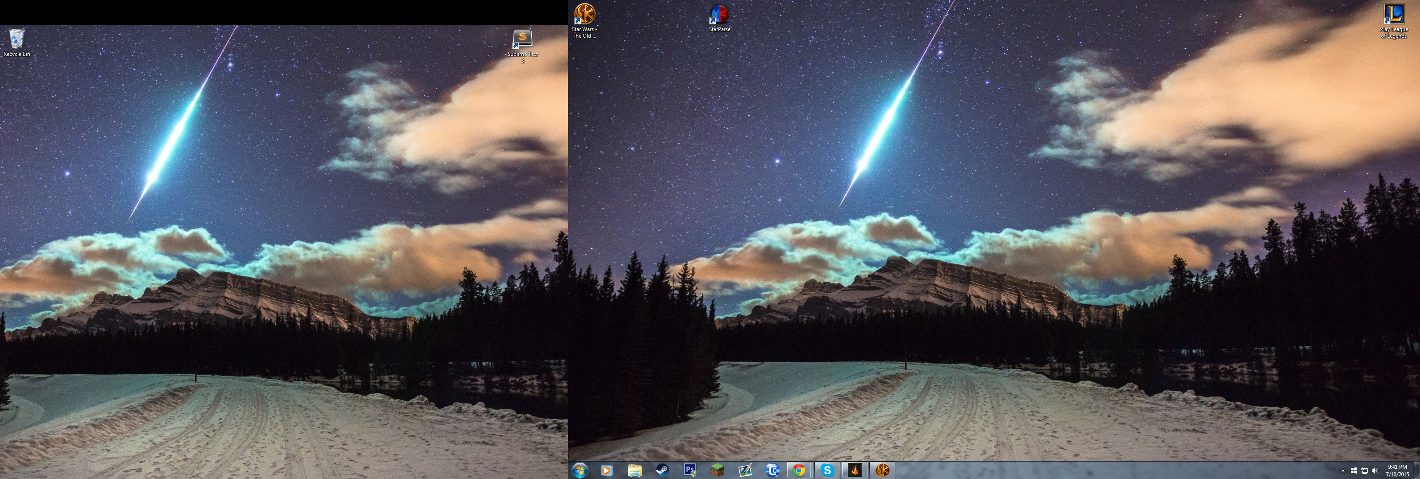Open Photoshop from the taskbar
Viewport: 1420px width, 479px height.
coord(690,470)
